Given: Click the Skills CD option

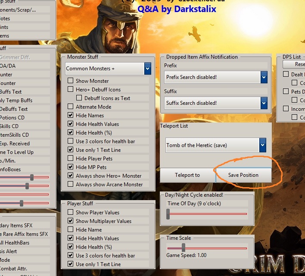Looking at the screenshot, I should point(9,126).
